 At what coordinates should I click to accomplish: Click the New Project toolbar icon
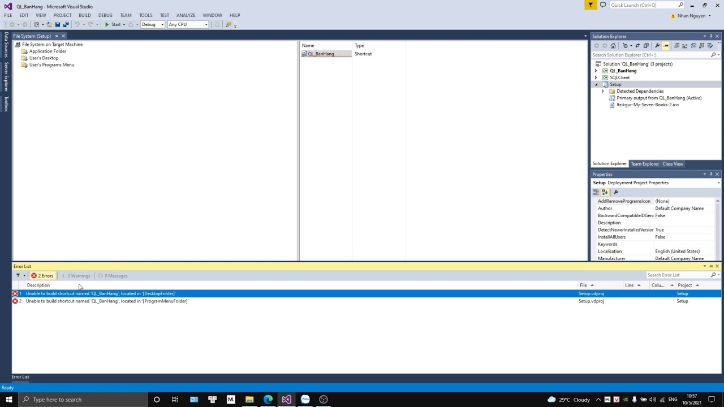pyautogui.click(x=36, y=24)
